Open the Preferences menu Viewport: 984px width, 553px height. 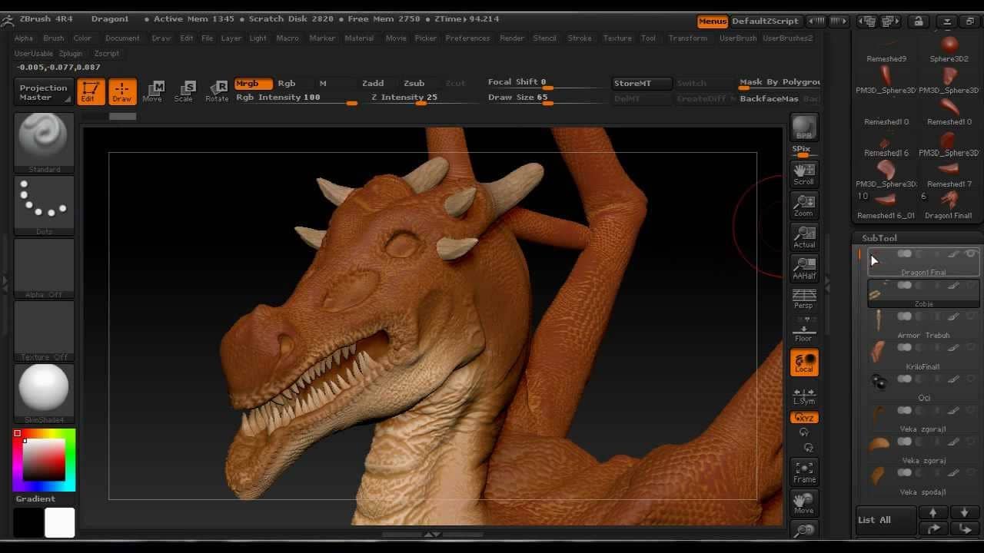pyautogui.click(x=467, y=38)
